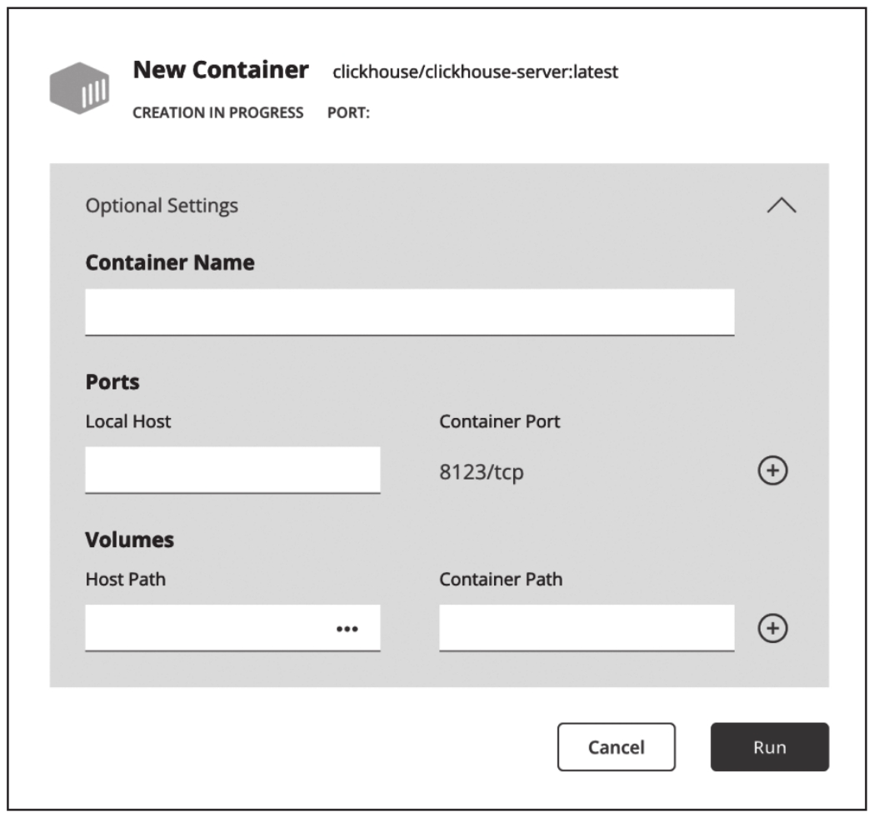This screenshot has width=874, height=817.
Task: Add the 8123/tcp port mapping
Action: click(772, 471)
